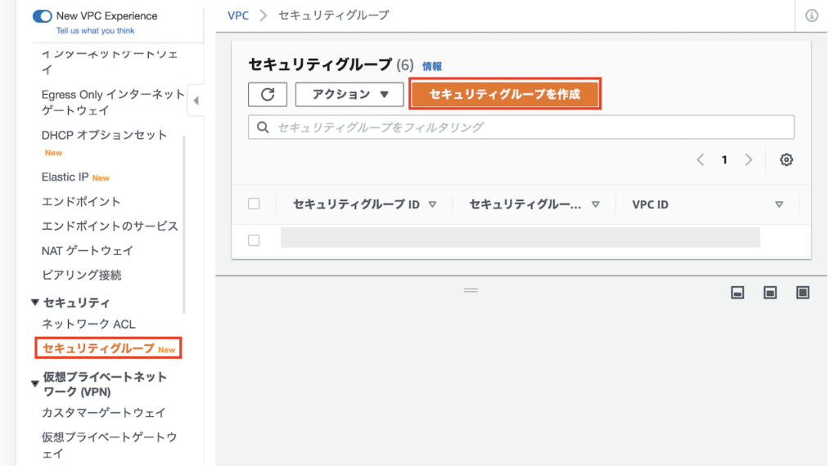The image size is (838, 466).
Task: Go to previous page arrow in pagination
Action: (701, 160)
